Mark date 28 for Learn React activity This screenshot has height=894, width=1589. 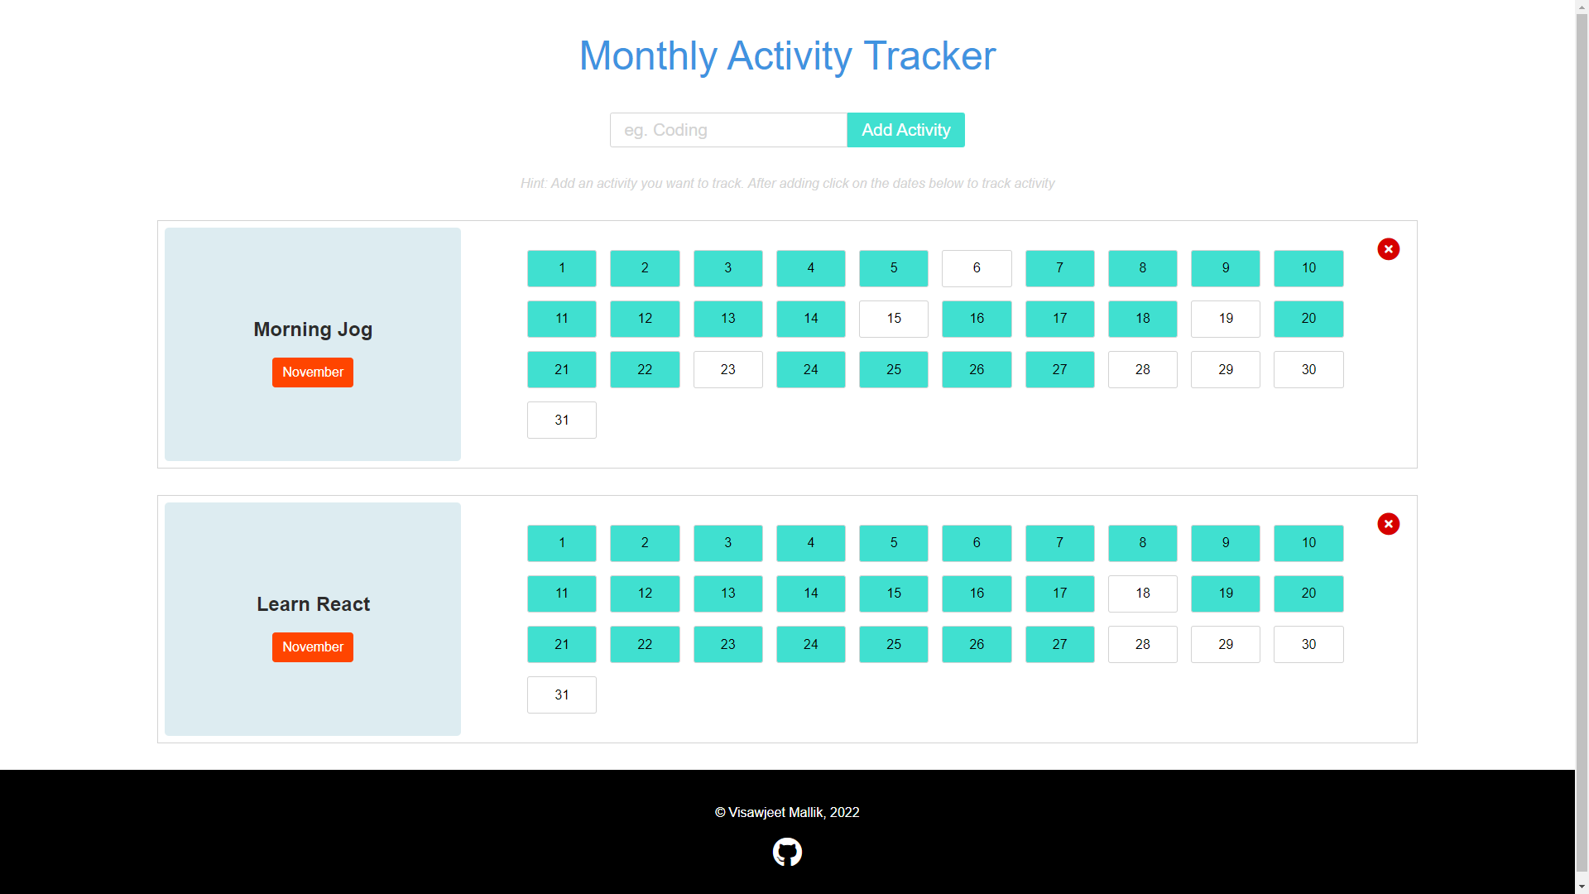[1142, 644]
